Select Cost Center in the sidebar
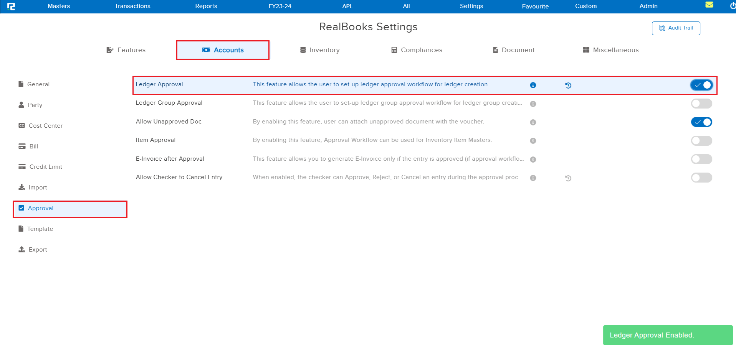This screenshot has height=349, width=736. 41,125
